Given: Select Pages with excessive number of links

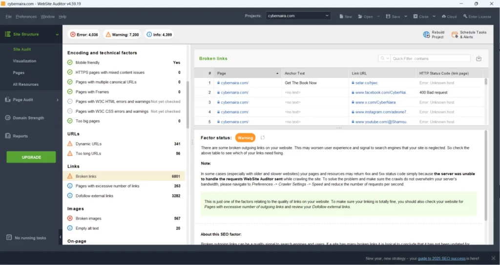Looking at the screenshot, I should [124, 186].
